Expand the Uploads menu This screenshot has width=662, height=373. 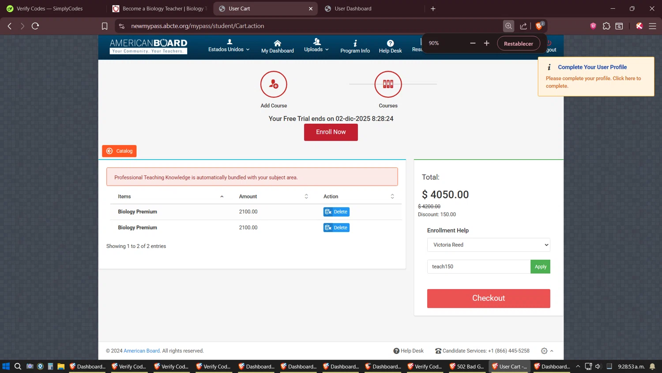(316, 46)
